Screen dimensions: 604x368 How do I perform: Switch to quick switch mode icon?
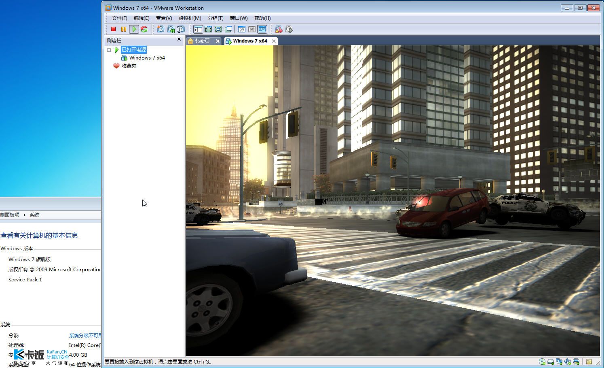208,29
